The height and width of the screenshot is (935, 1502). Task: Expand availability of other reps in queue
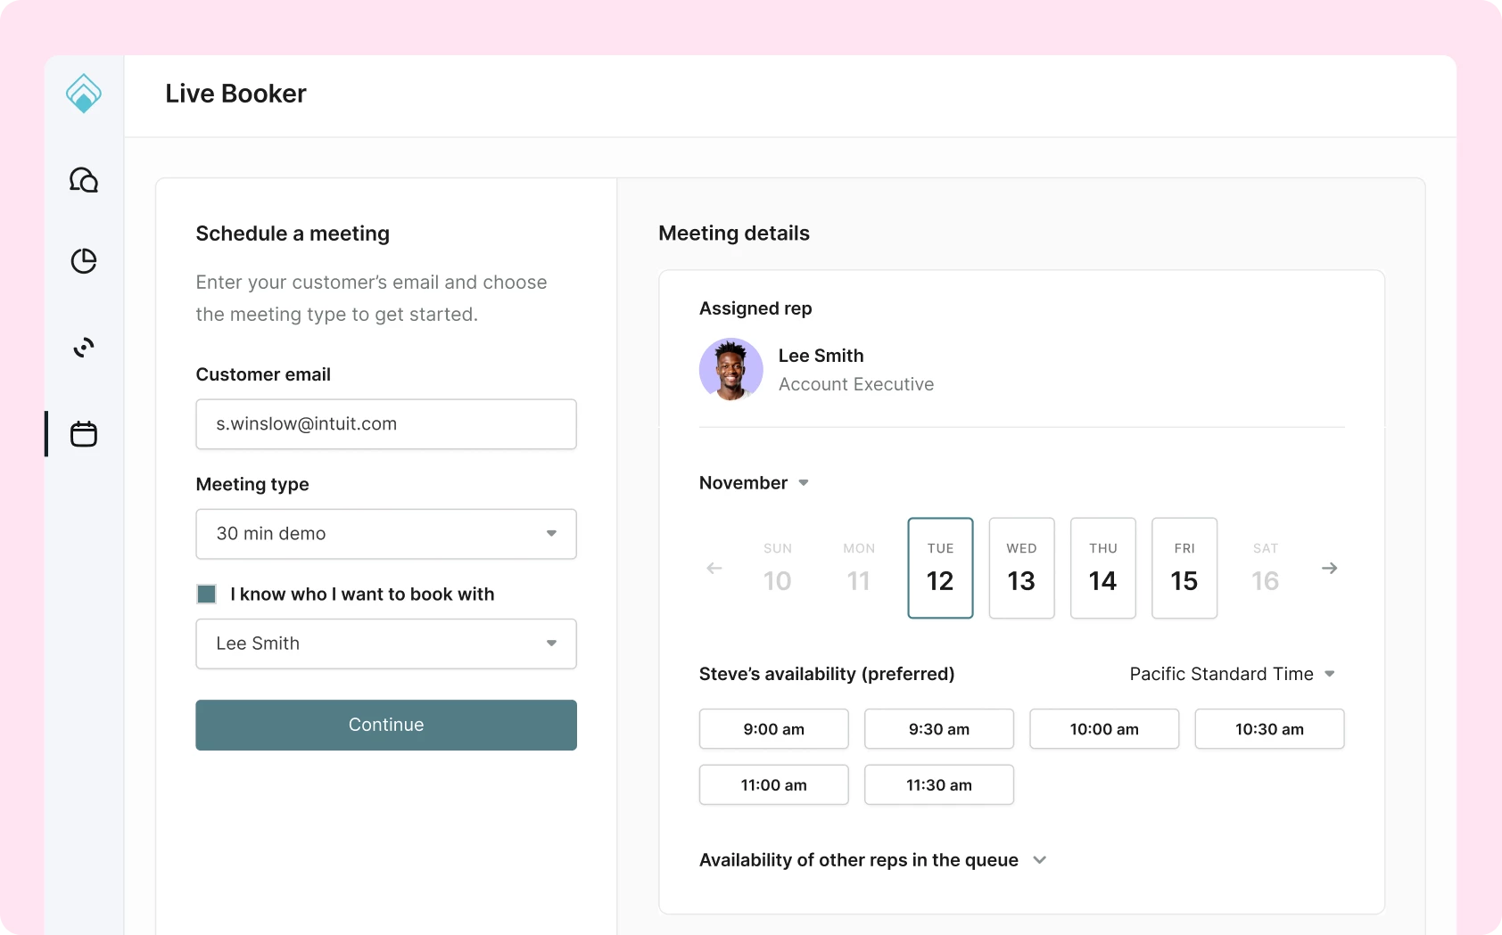tap(873, 860)
